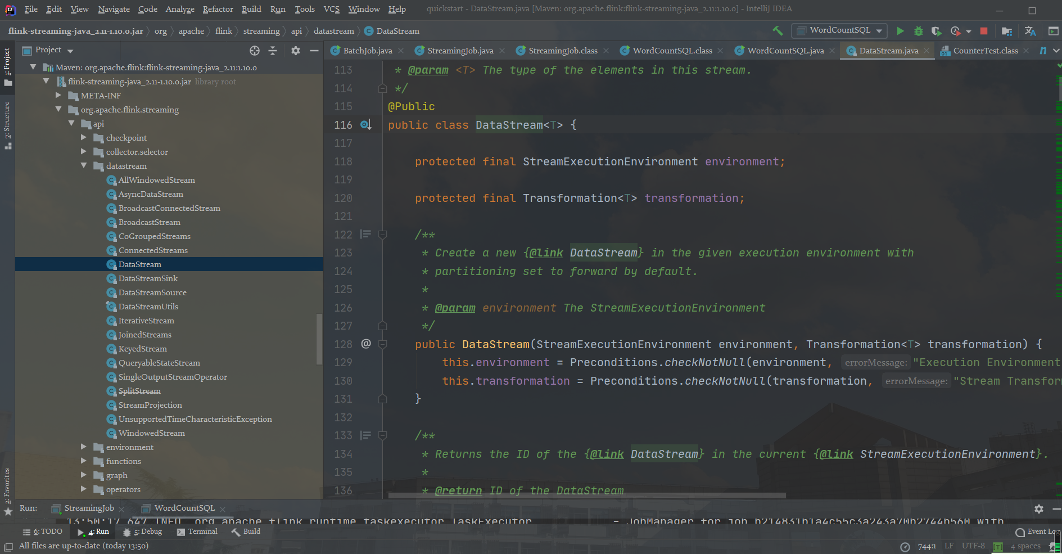Open the Structure tool window

[x=7, y=125]
